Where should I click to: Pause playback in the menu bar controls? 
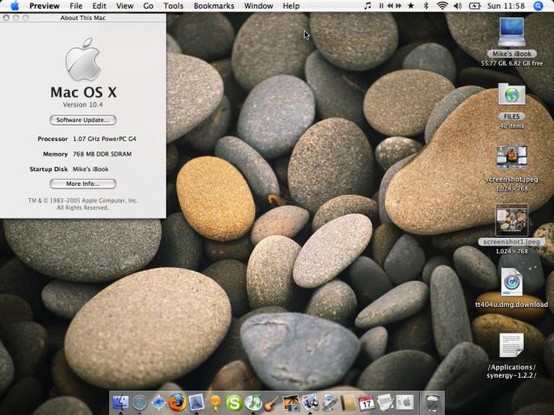click(382, 6)
